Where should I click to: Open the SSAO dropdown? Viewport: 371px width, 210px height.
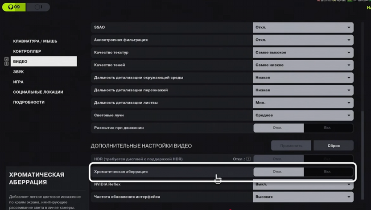(303, 27)
